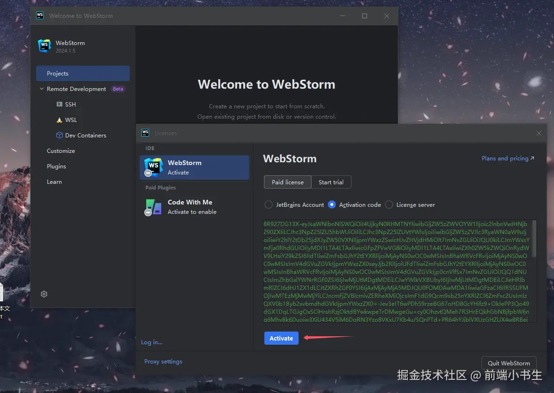Click Code With Me plugin icon
Viewport: 554px width, 393px height.
point(153,207)
